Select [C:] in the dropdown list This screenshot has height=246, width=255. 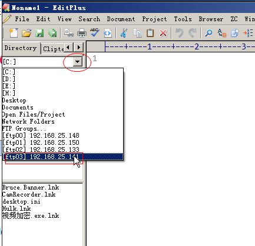[x=63, y=72]
